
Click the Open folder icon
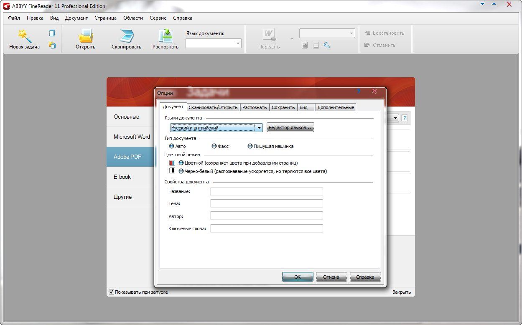point(85,36)
